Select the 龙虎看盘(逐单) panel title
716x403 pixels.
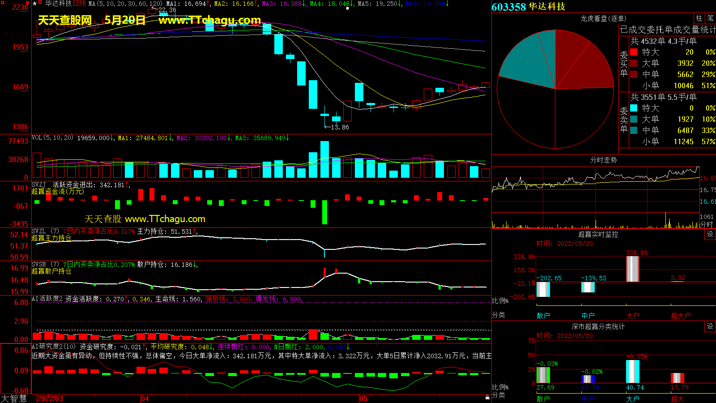click(603, 18)
